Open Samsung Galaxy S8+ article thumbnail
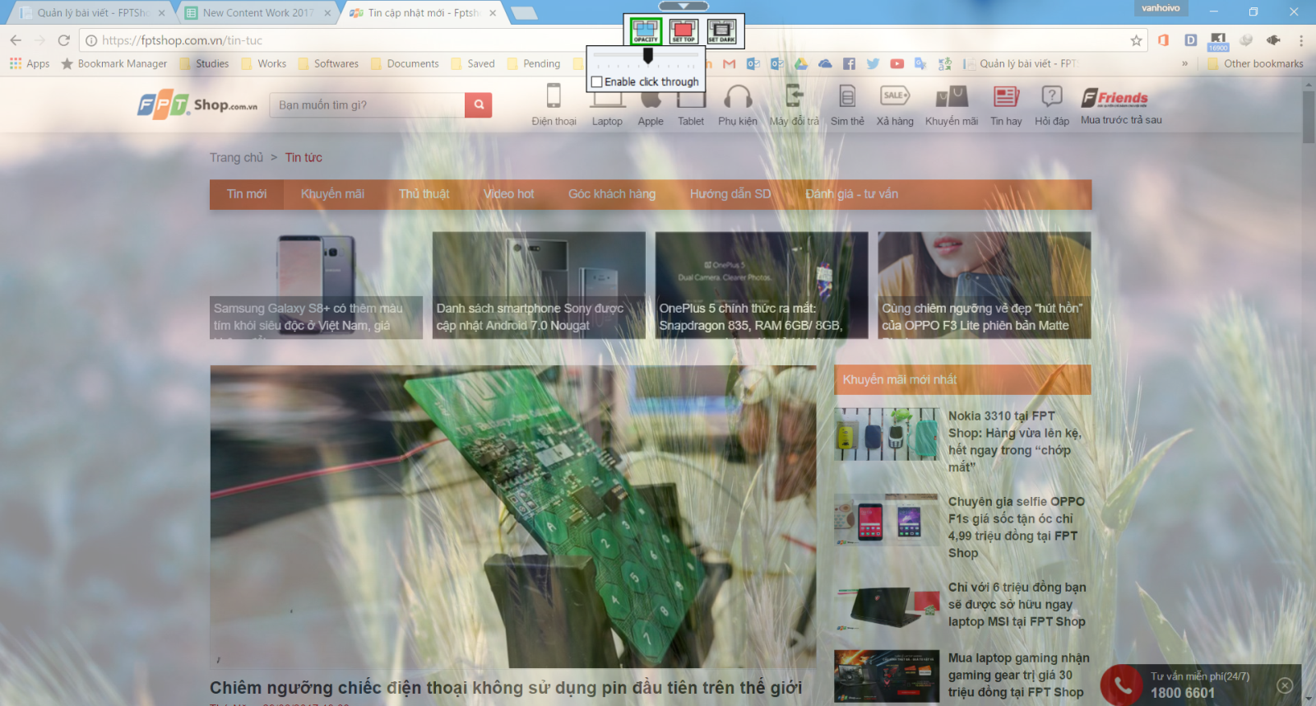Screen dimensions: 1316x706 point(317,285)
